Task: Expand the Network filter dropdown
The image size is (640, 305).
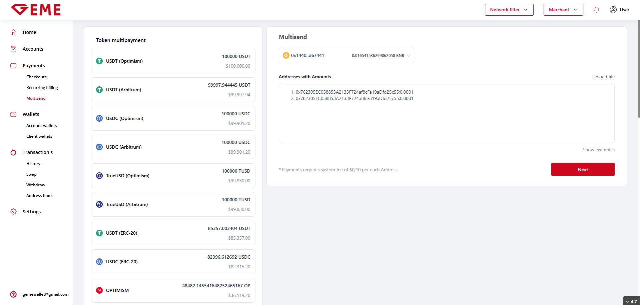Action: (509, 10)
